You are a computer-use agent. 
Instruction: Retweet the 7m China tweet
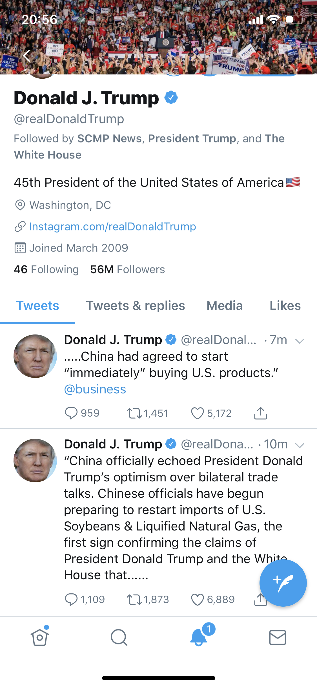(x=134, y=413)
